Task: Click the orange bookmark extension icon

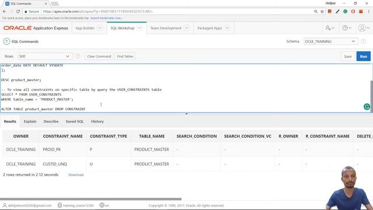Action: 330,12
